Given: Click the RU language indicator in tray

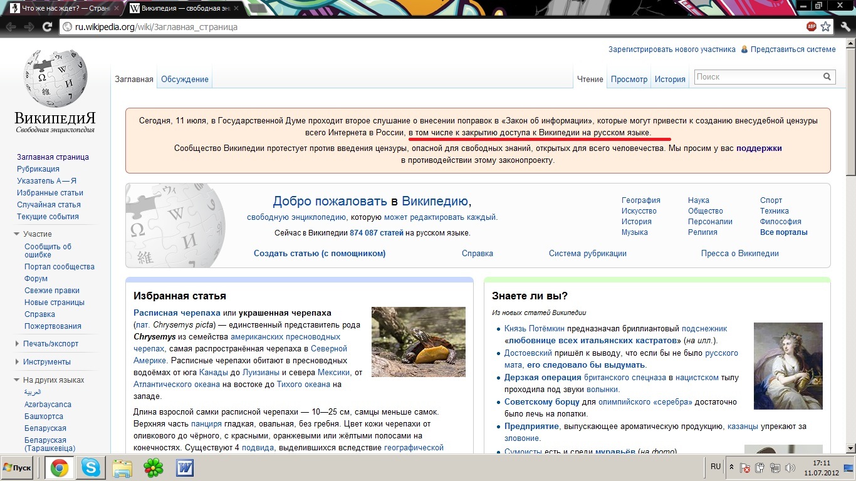Looking at the screenshot, I should click(716, 467).
